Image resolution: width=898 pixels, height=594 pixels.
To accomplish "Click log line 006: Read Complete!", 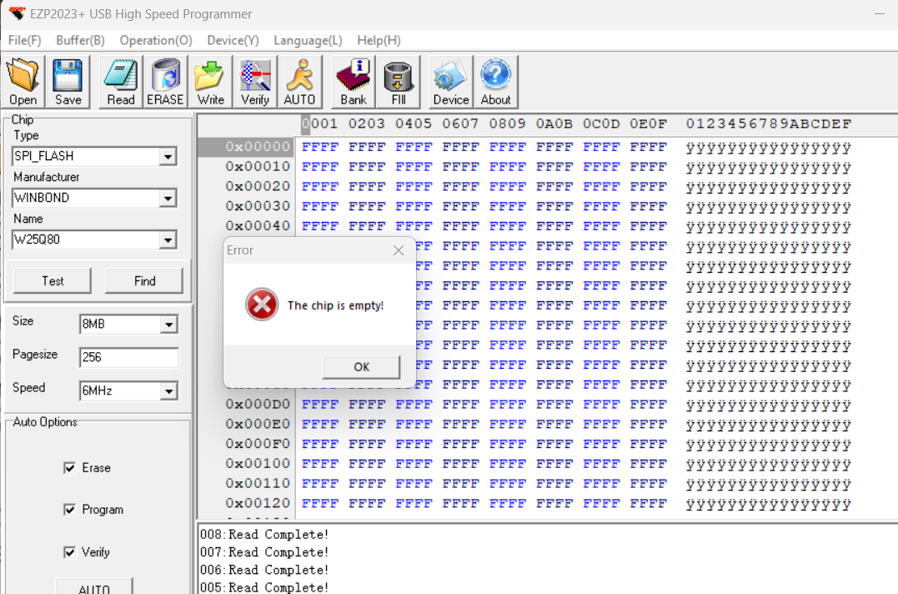I will tap(264, 571).
